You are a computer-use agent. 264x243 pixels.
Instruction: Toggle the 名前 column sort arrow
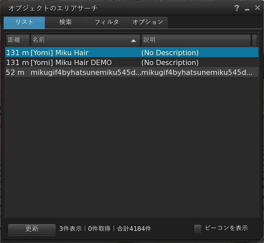pos(133,41)
